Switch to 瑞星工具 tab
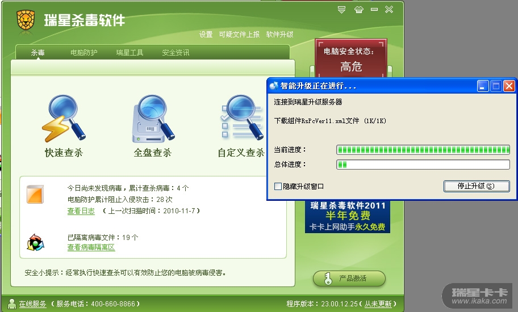Screen dimensions: 518x312 tap(130, 52)
